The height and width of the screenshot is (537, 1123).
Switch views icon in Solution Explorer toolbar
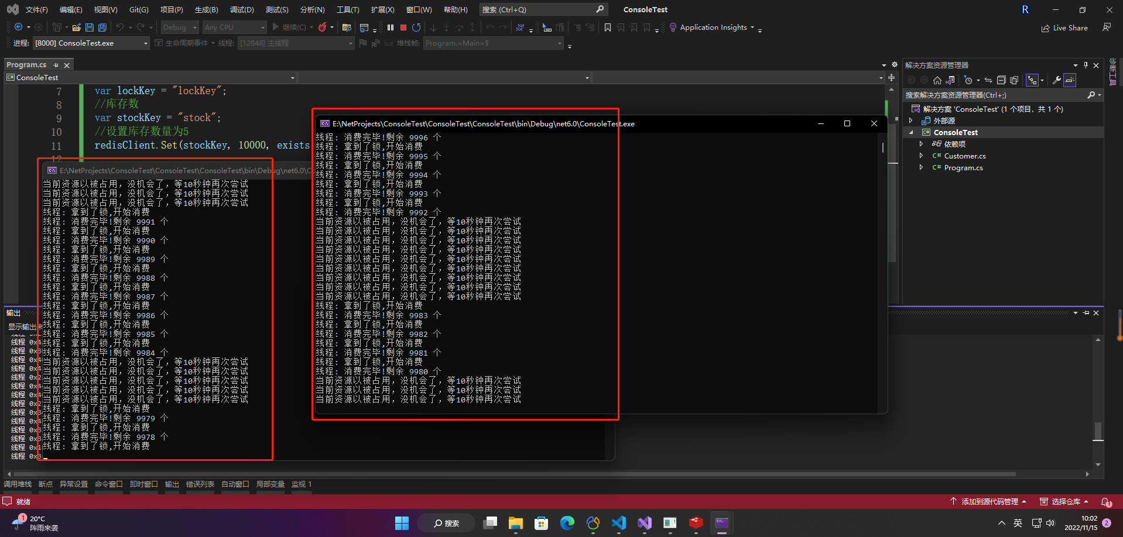[950, 80]
